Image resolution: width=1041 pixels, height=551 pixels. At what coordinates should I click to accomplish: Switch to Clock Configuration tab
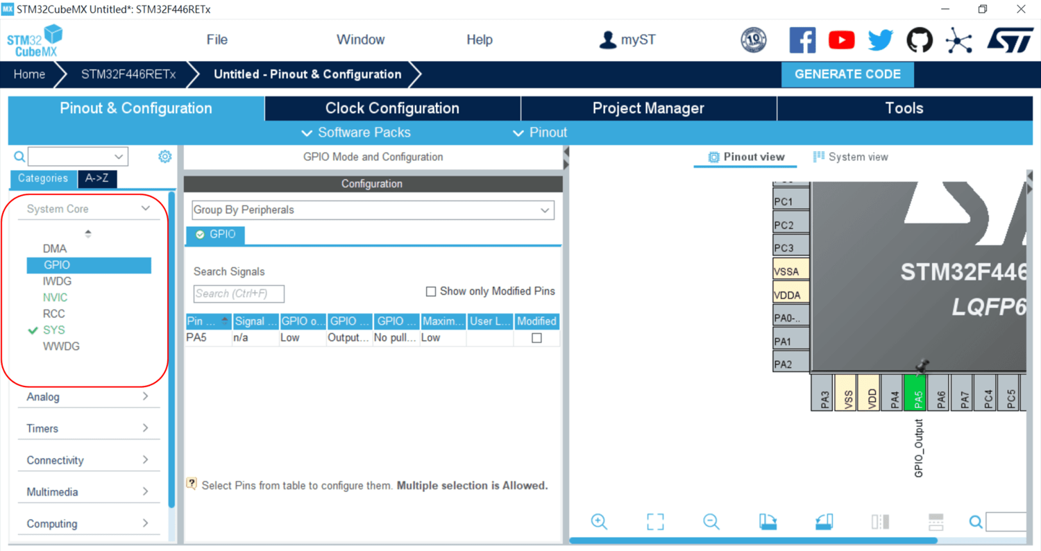[392, 108]
